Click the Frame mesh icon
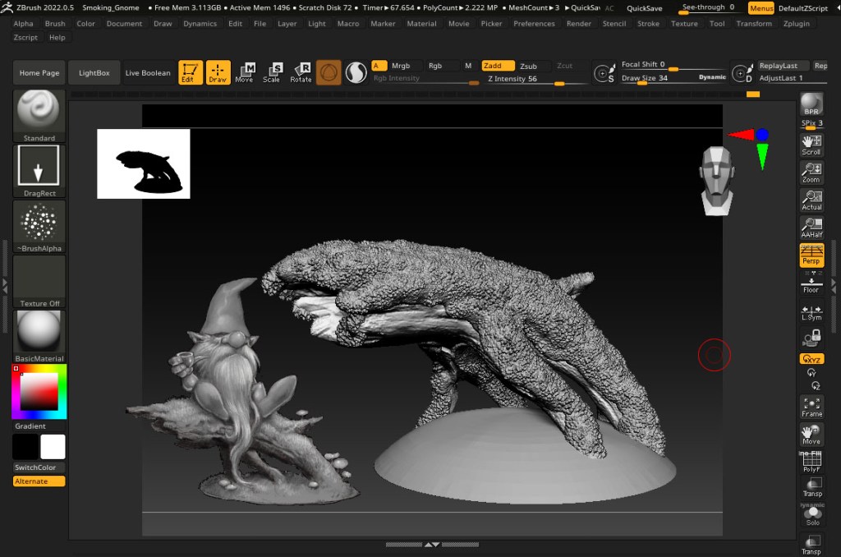Screen dimensions: 841x557 [x=811, y=406]
